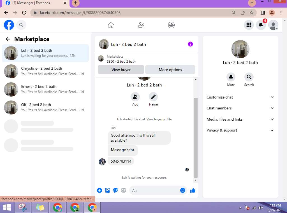The image size is (287, 213).
Task: Open Snipping Tool in the taskbar
Action: [x=23, y=207]
